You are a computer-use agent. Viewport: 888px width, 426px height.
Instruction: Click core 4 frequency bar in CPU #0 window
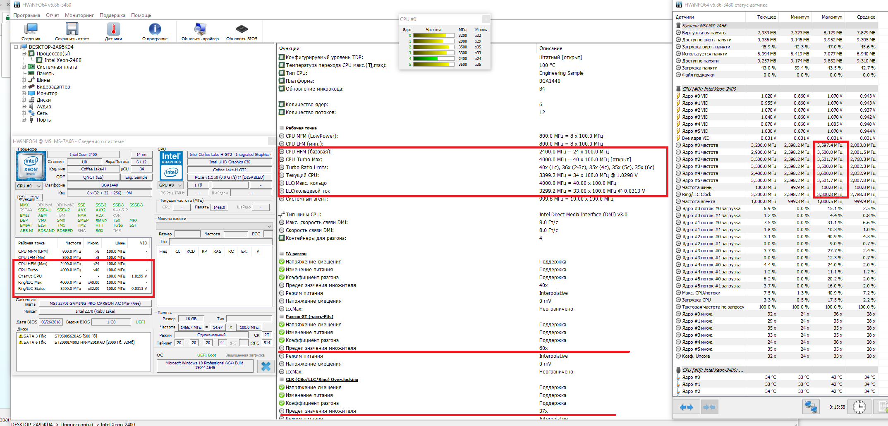click(433, 59)
